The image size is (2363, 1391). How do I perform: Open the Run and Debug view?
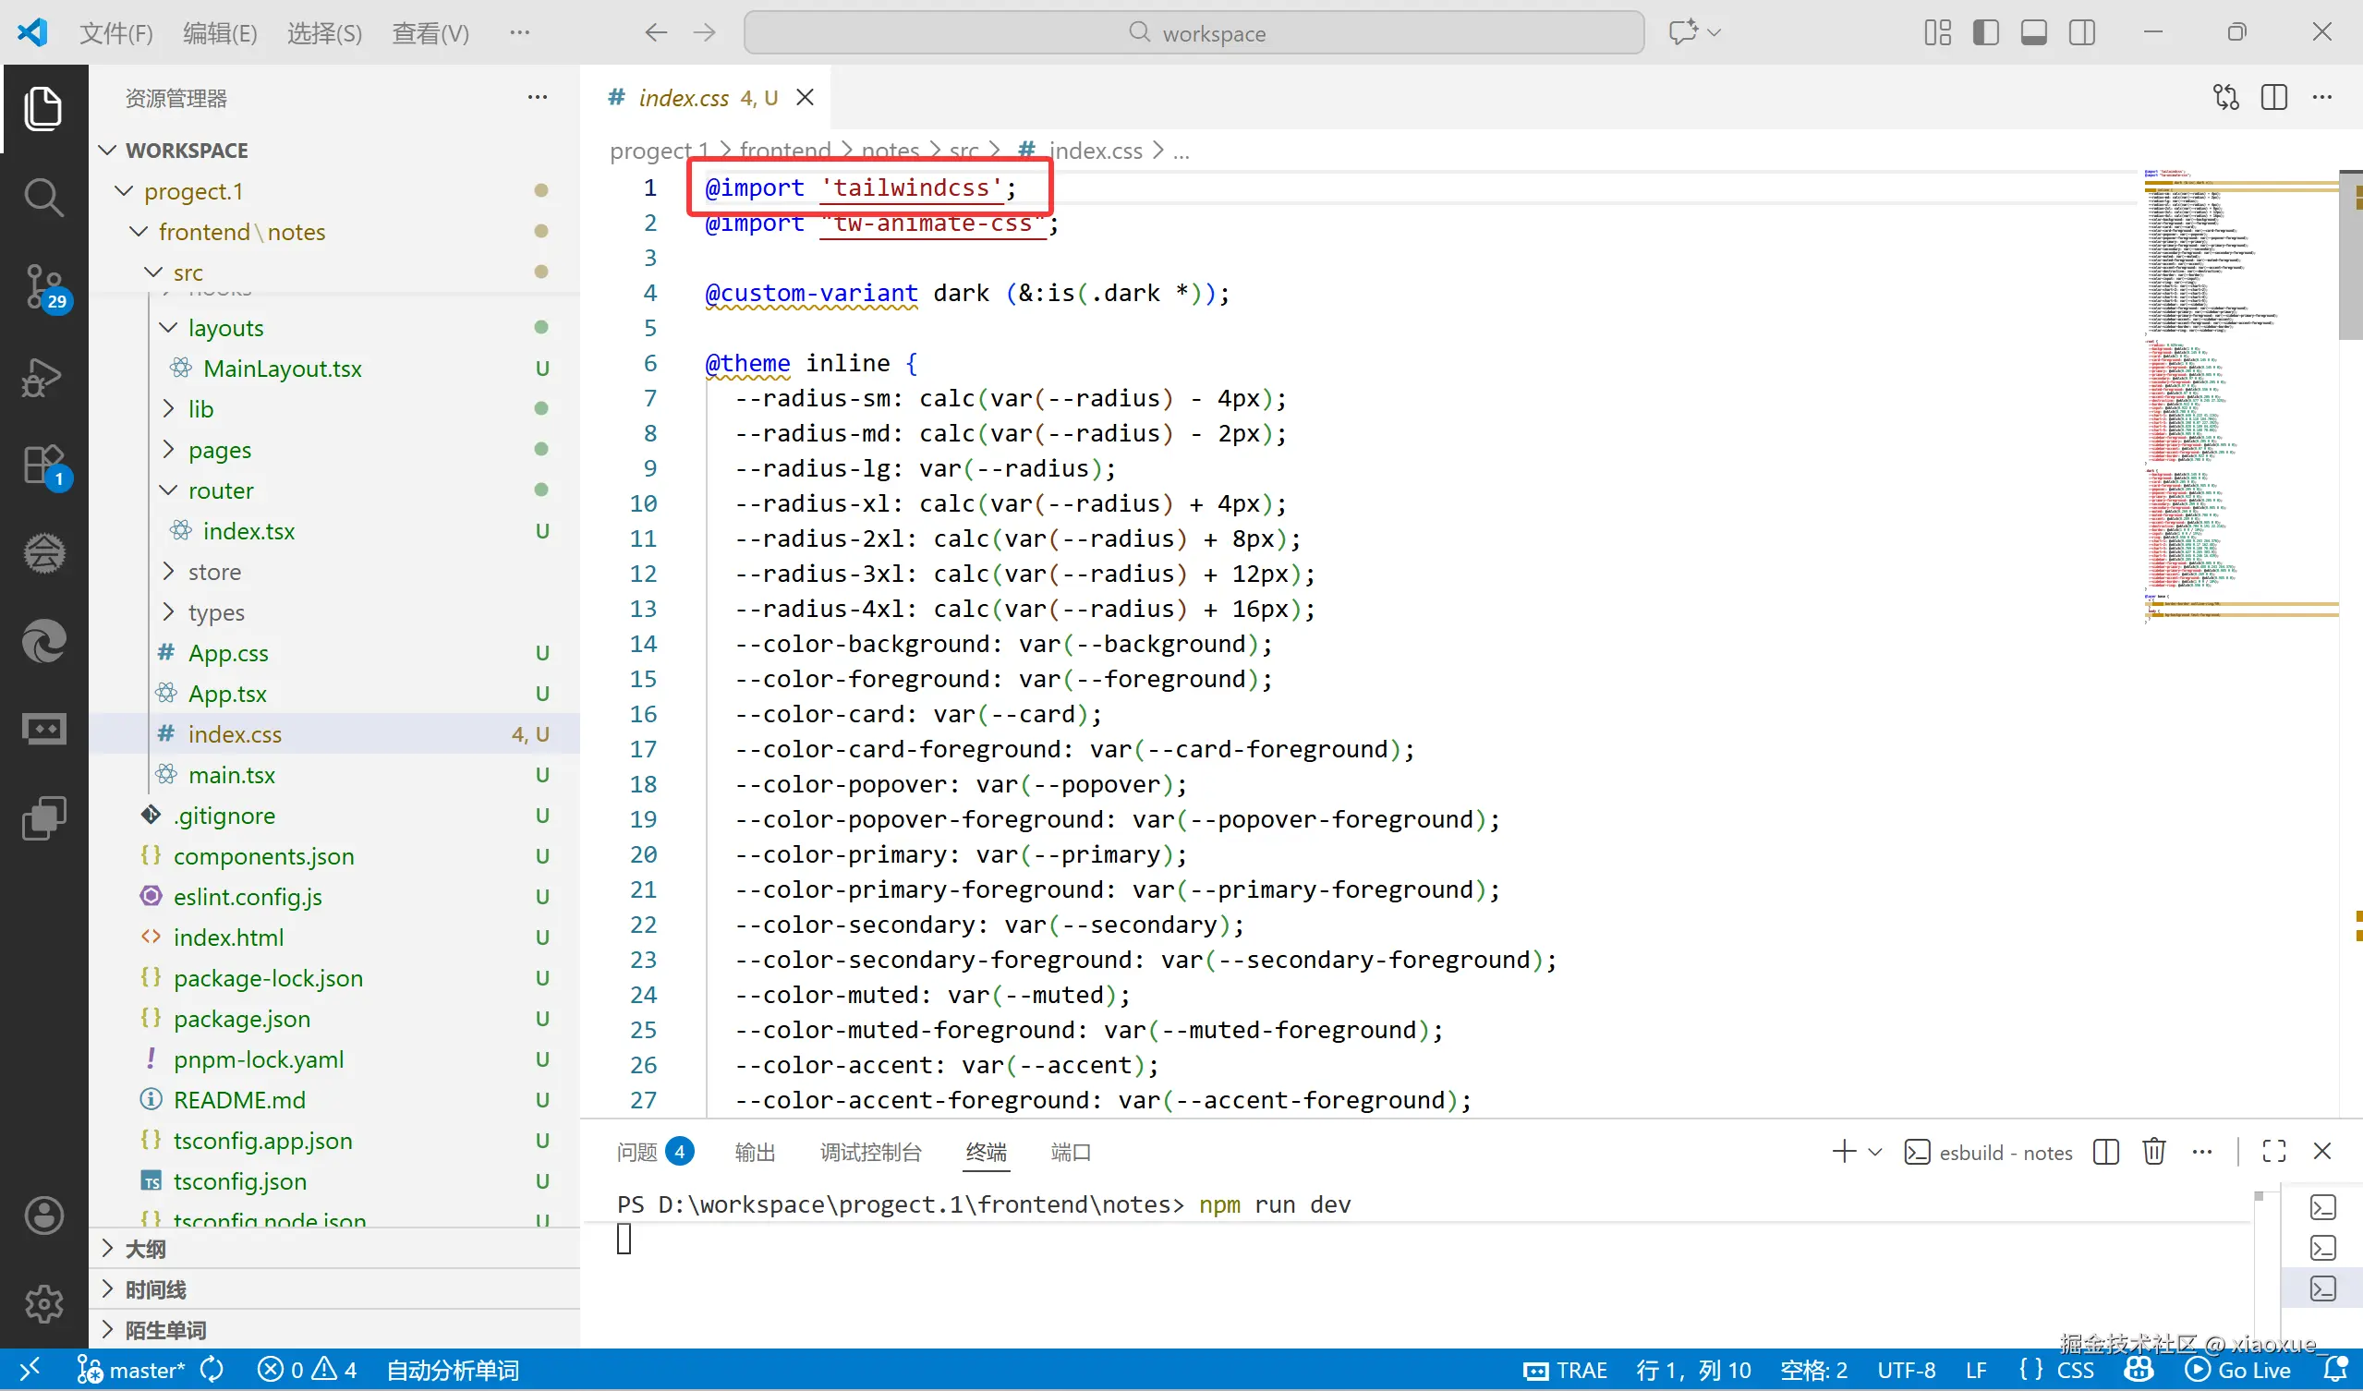click(x=43, y=375)
